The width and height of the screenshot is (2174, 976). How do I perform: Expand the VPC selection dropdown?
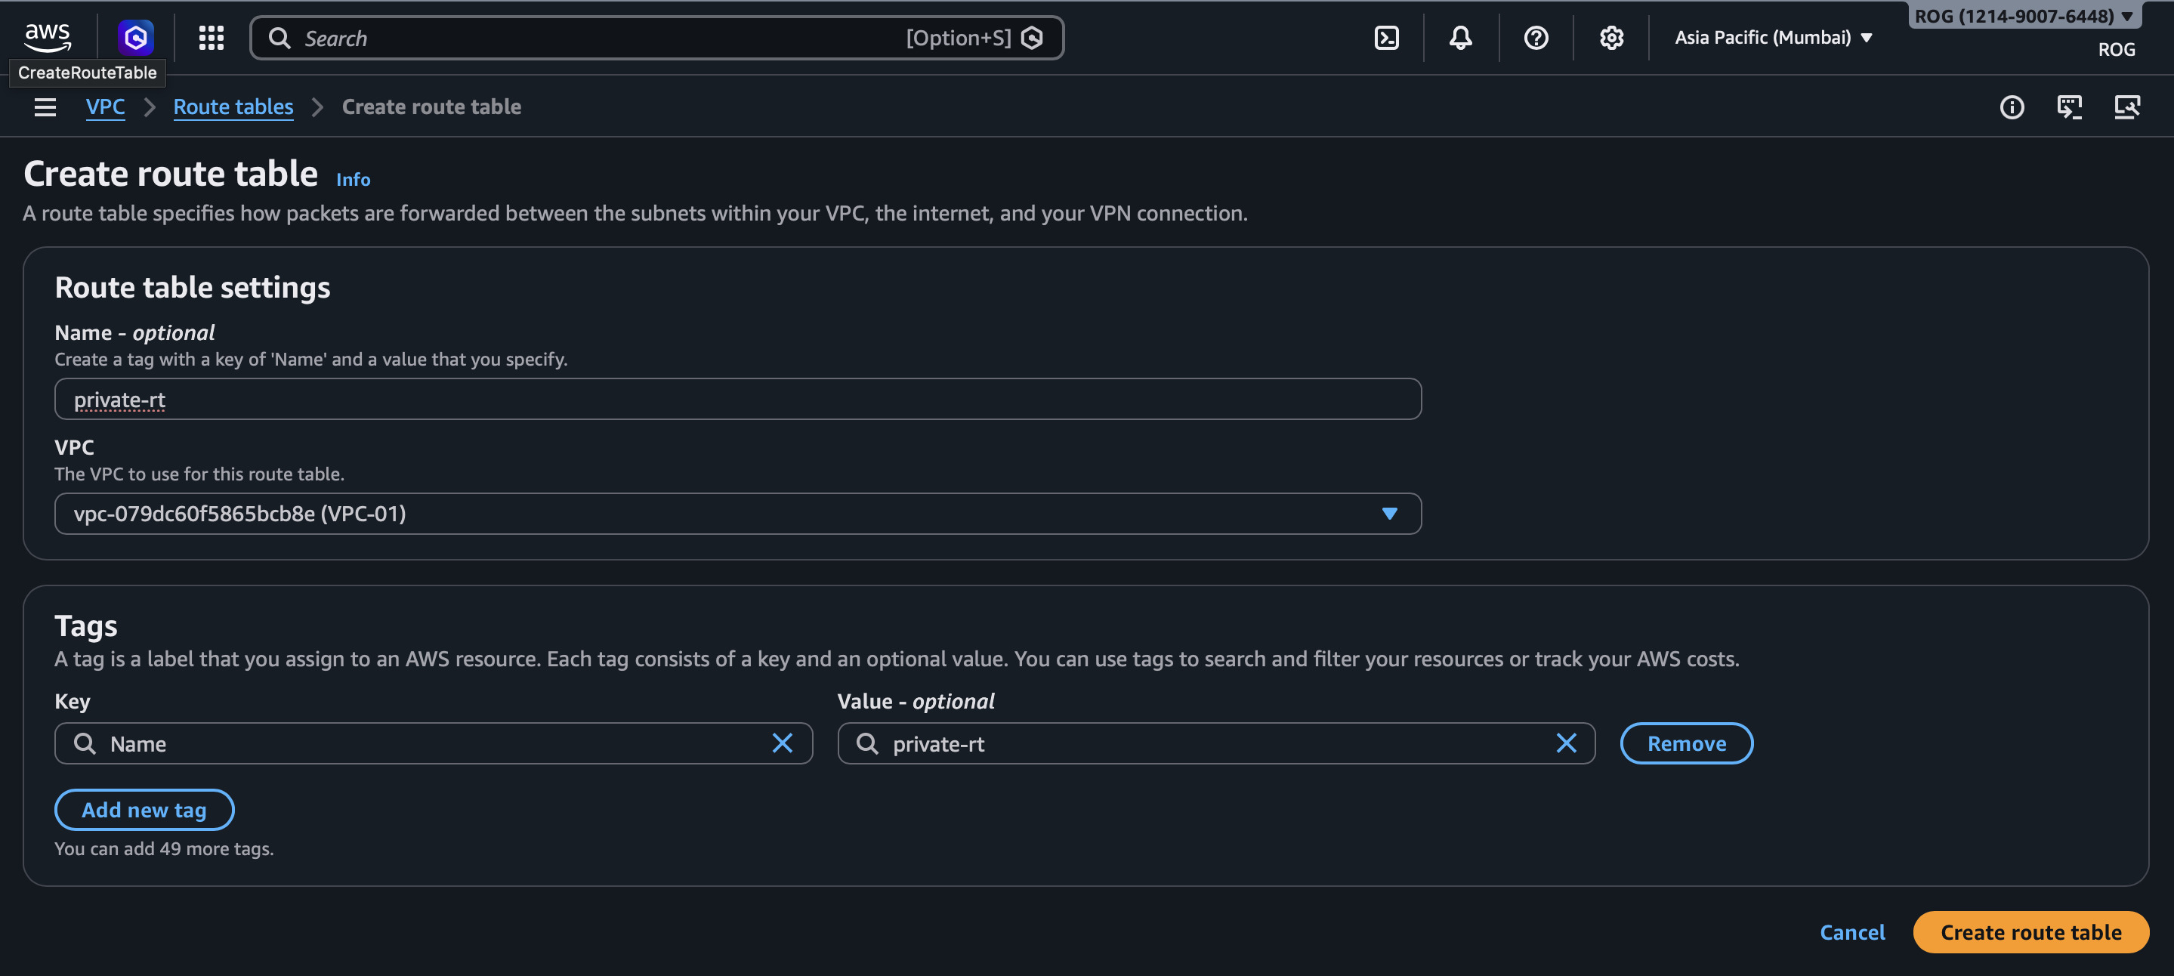(1389, 514)
